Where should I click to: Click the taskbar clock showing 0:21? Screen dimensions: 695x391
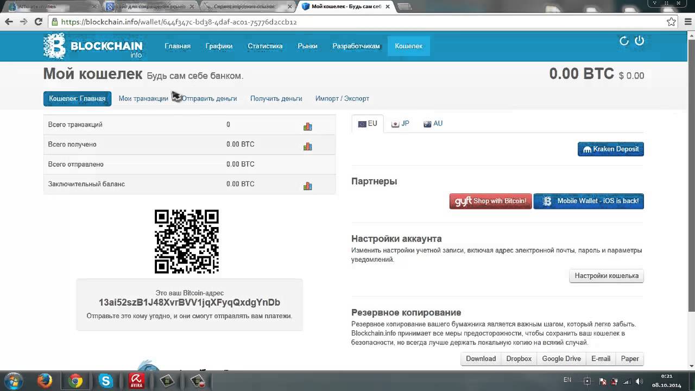[667, 376]
